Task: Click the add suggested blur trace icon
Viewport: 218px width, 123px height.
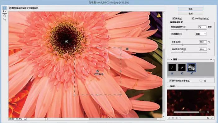Action: (201, 81)
